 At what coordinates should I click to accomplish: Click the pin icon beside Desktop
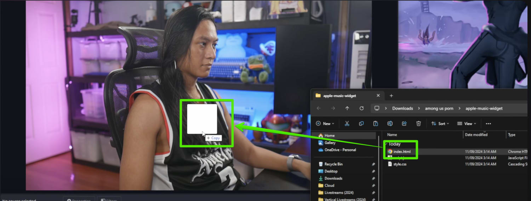[373, 171]
